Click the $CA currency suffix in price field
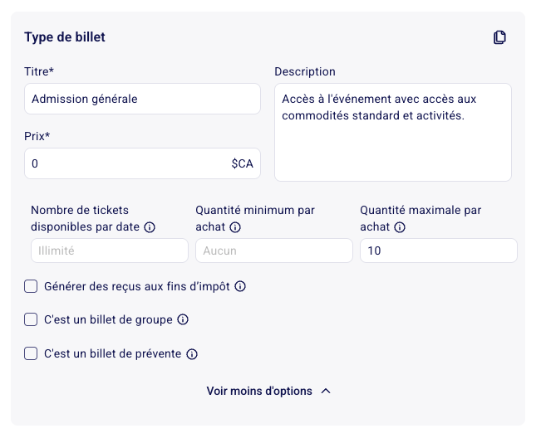This screenshot has width=541, height=438. [242, 163]
